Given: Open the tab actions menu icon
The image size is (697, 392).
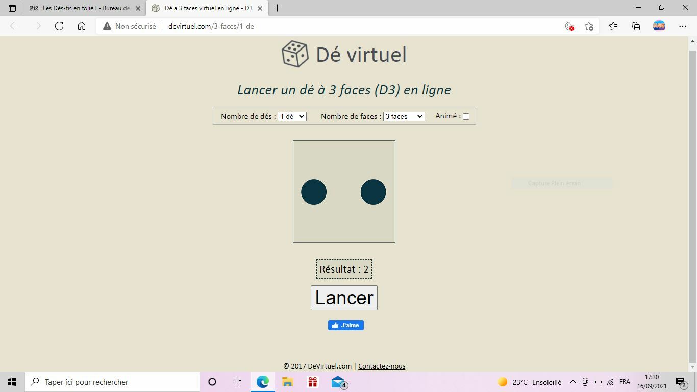Looking at the screenshot, I should coord(12,8).
